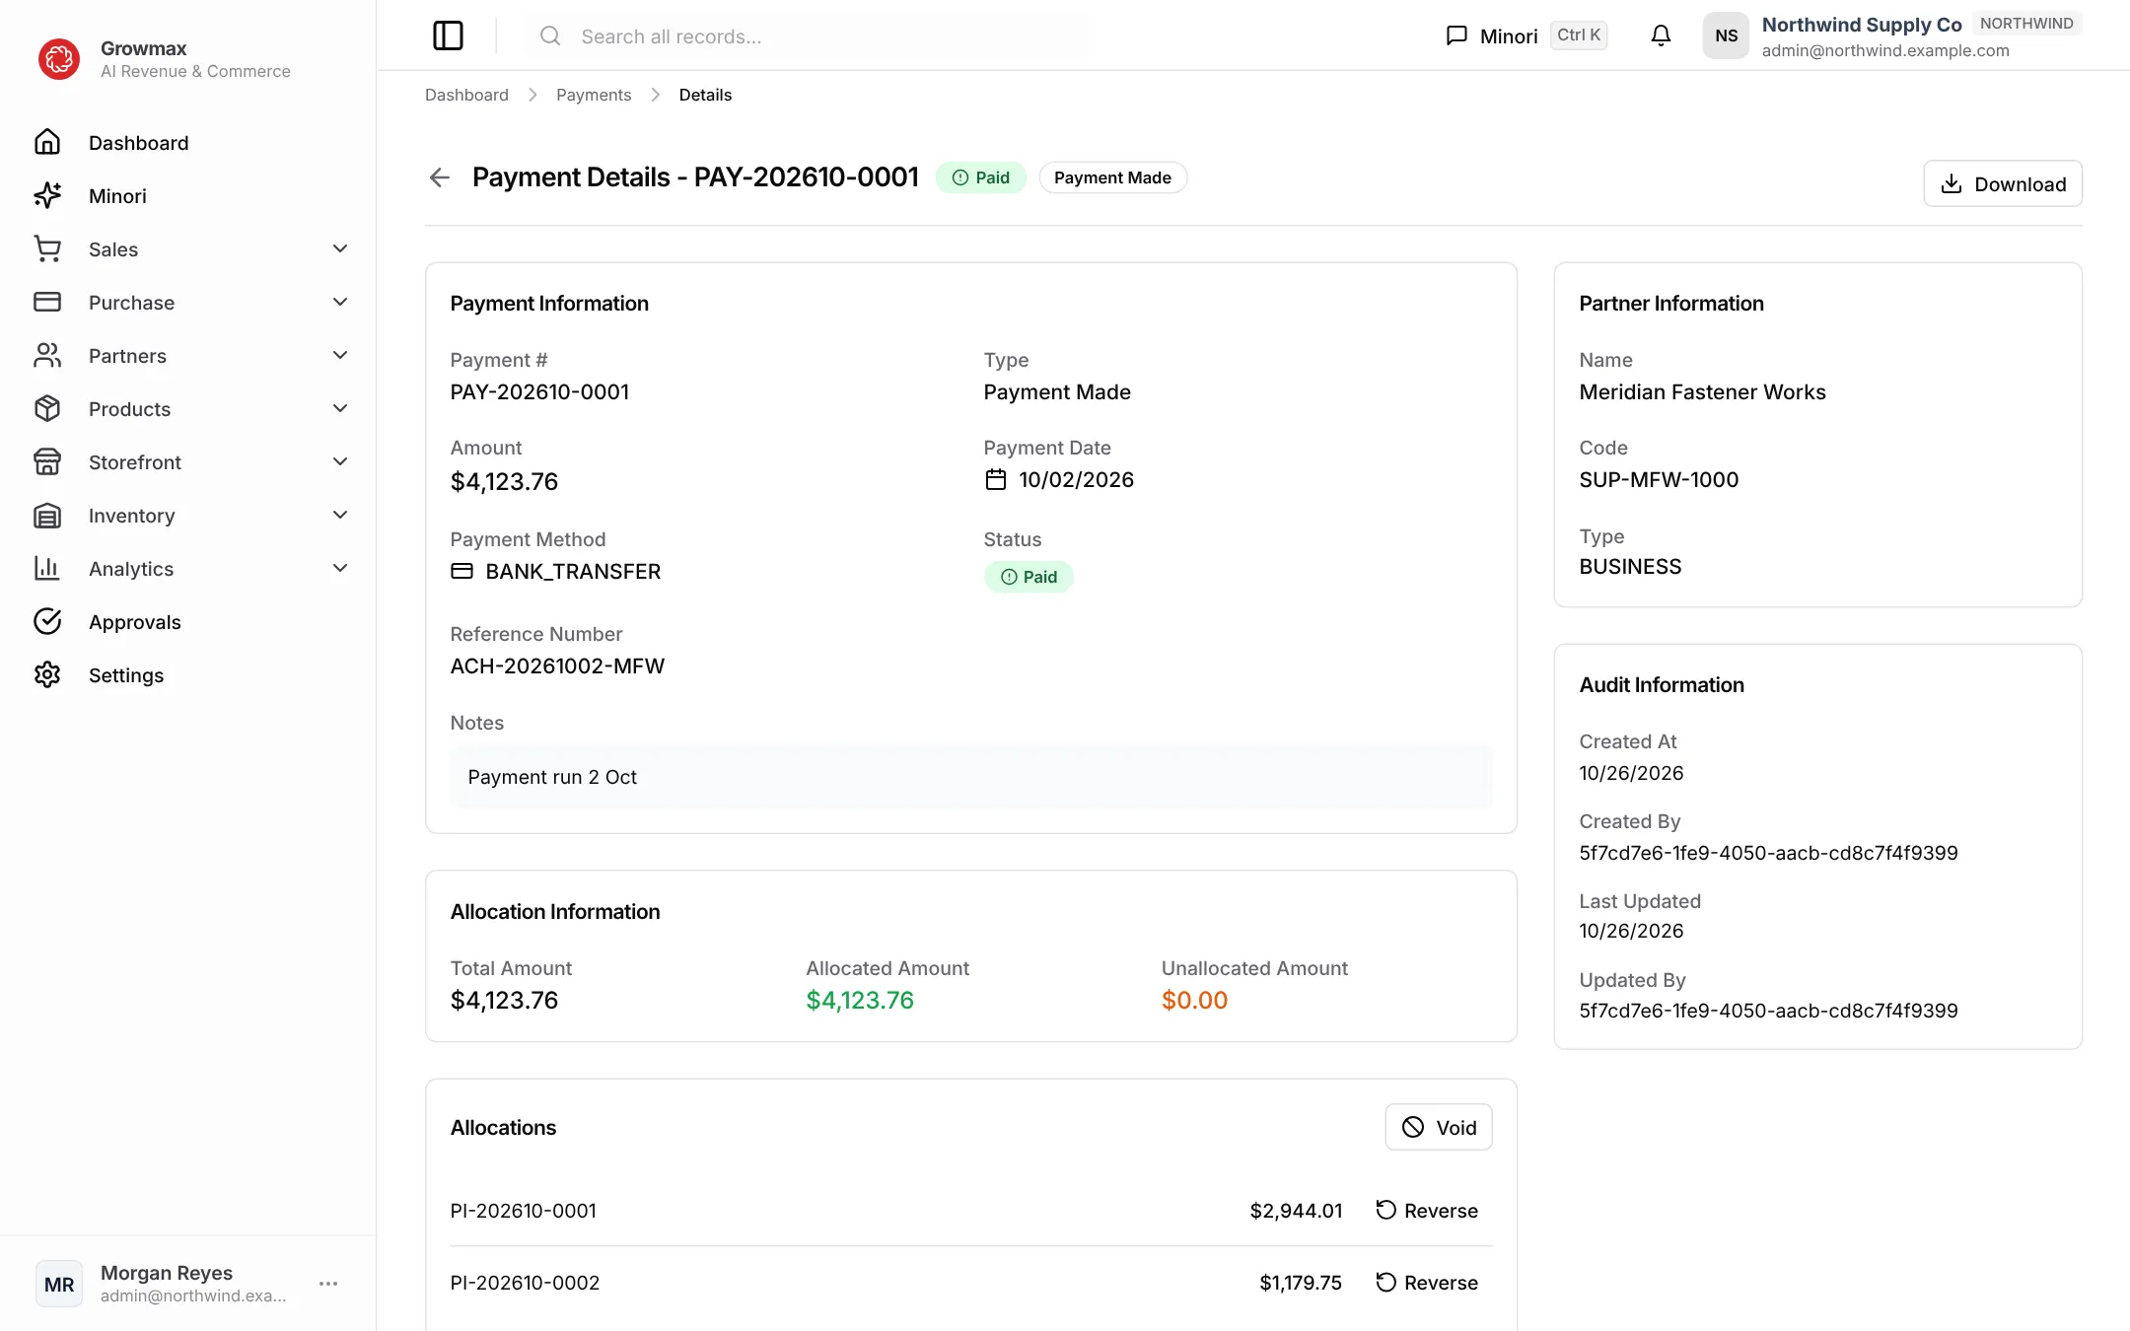Expand the Inventory menu chevron
This screenshot has width=2130, height=1331.
(x=340, y=516)
